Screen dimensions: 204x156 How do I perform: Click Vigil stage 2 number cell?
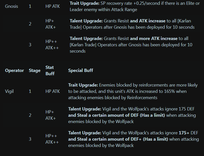(30, 115)
